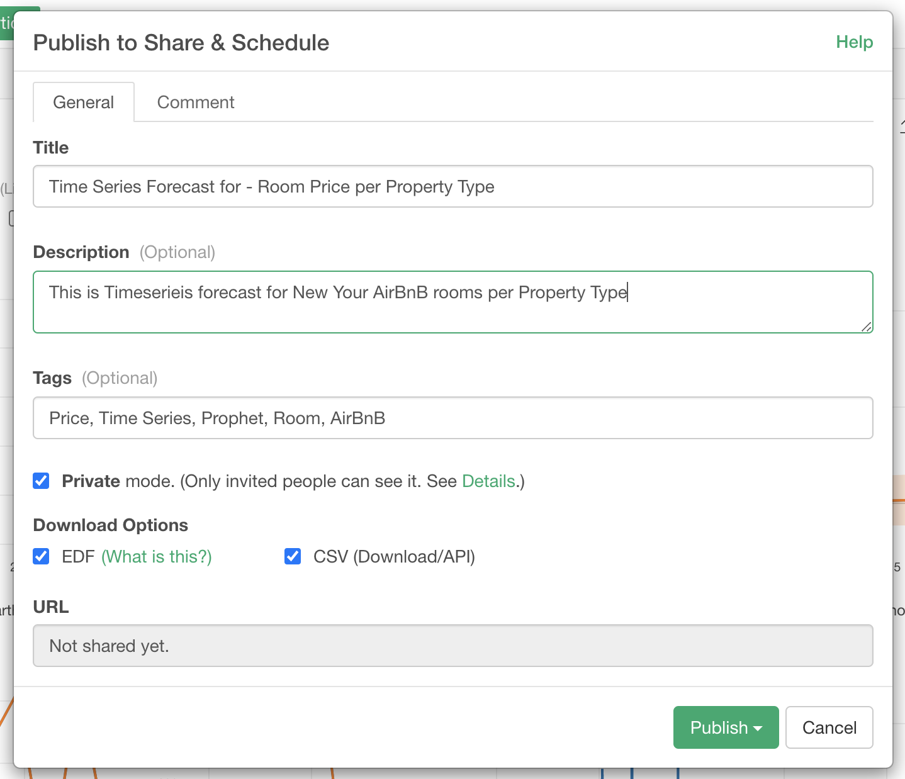
Task: Disable the CSV (Download/API) checkbox
Action: click(x=293, y=557)
